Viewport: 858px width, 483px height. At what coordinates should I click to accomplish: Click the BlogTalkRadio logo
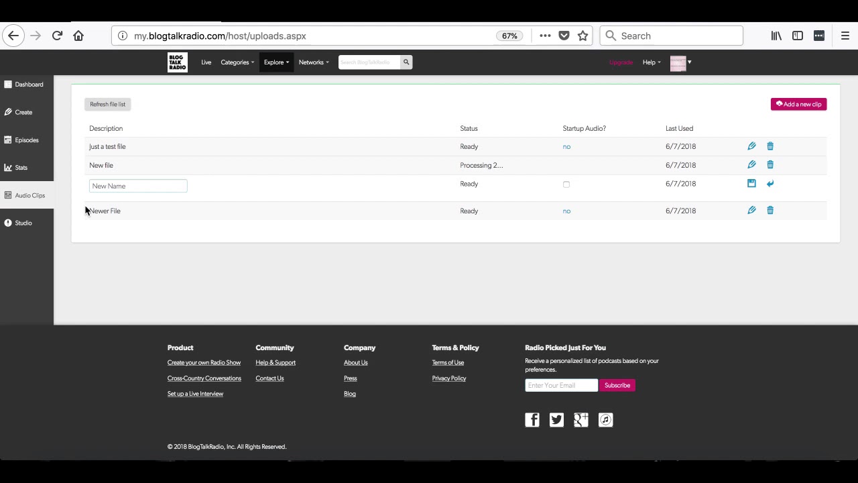pos(178,62)
